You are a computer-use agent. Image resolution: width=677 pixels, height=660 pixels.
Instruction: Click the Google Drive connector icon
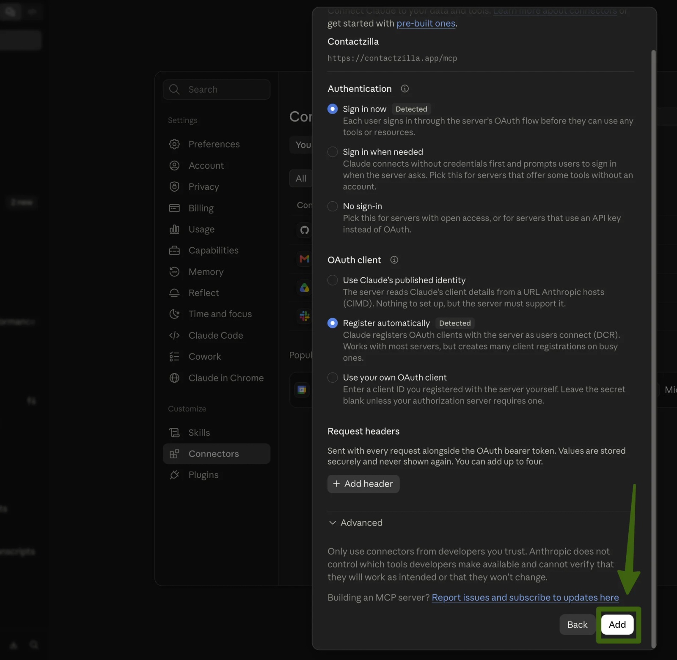point(305,288)
